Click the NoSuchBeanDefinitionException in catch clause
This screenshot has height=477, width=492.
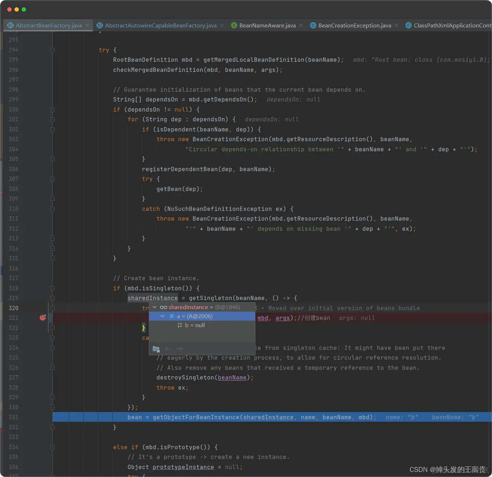pyautogui.click(x=220, y=209)
